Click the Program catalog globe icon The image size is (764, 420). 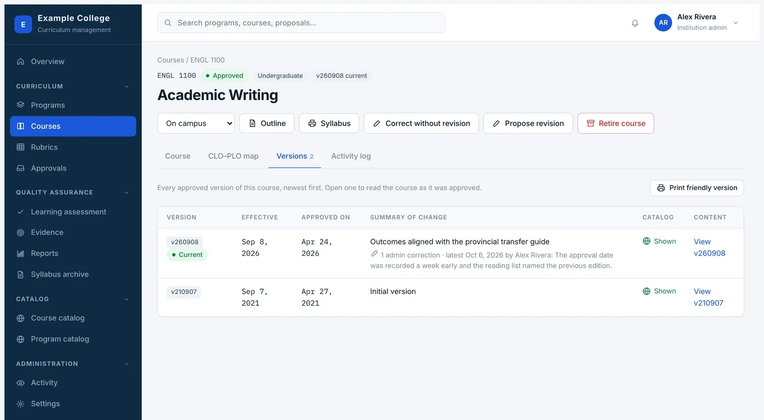click(x=20, y=339)
